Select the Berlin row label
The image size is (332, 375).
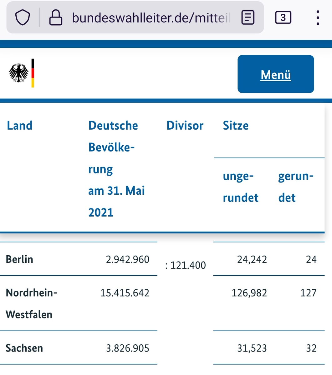[19, 259]
